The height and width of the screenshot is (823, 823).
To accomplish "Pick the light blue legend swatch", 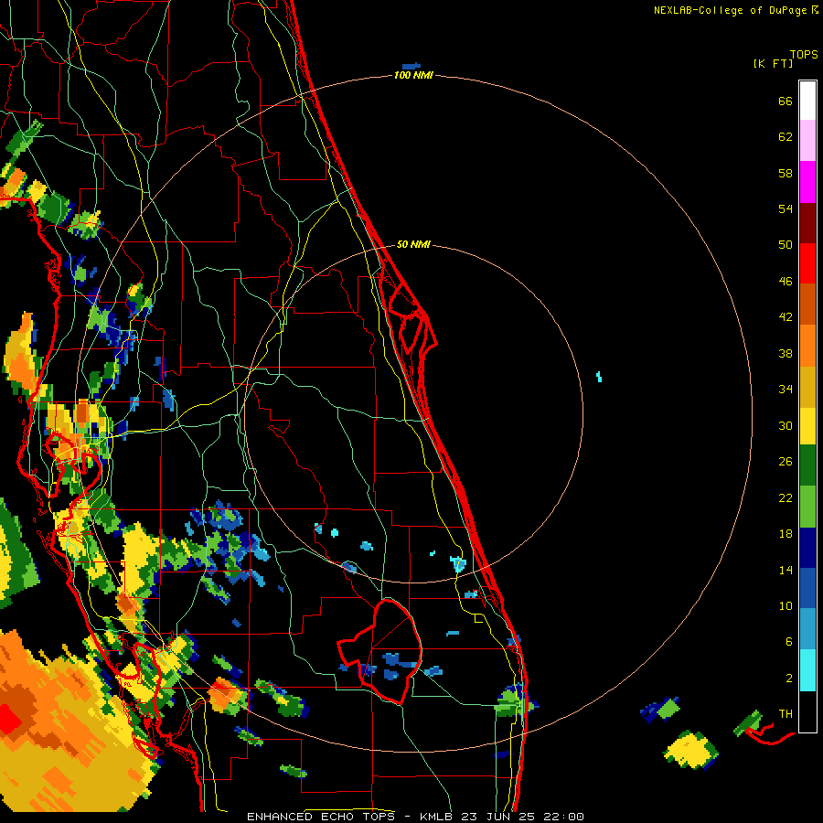I will coord(807,629).
